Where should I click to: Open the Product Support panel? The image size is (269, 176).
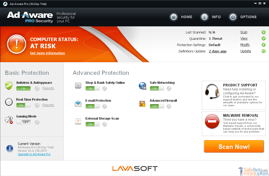(234, 95)
